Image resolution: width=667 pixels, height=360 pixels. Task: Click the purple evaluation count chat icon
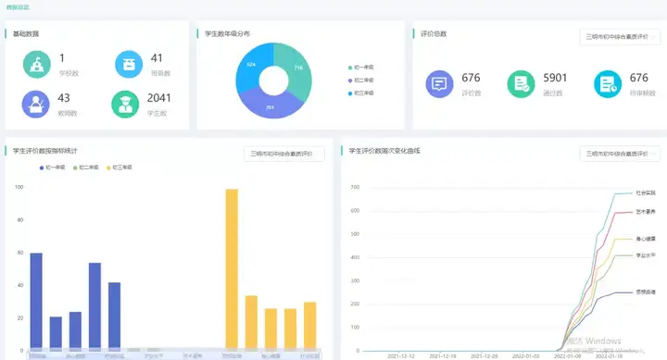click(x=439, y=84)
